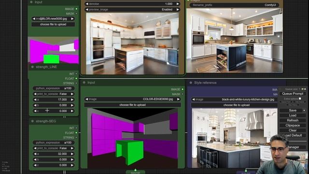This screenshot has height=174, width=309.
Task: Click the INT output port on strength-SEG
Action: coord(76,128)
